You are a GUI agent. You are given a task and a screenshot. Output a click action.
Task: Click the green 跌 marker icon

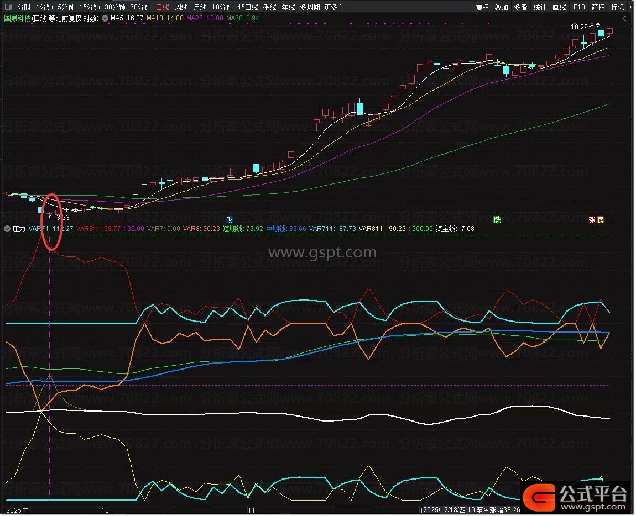click(x=497, y=219)
